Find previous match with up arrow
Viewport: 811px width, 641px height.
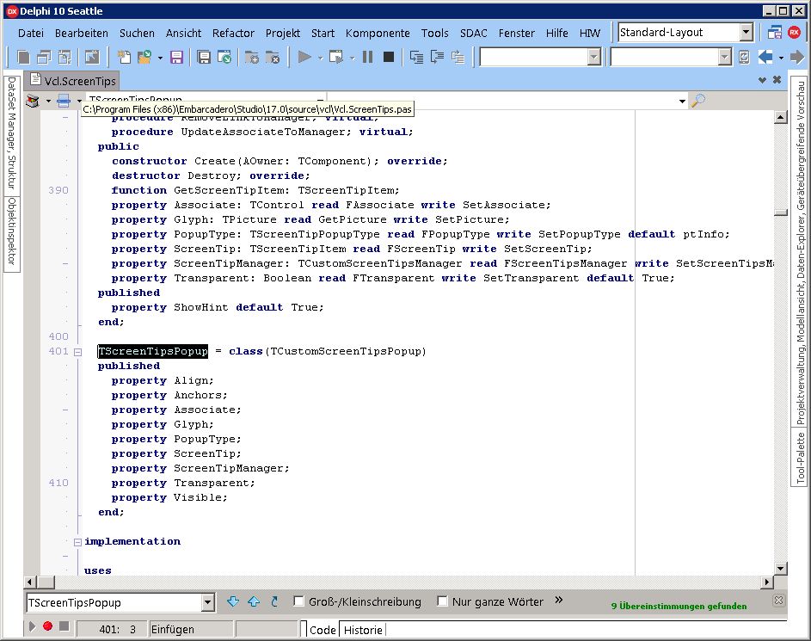pos(254,601)
